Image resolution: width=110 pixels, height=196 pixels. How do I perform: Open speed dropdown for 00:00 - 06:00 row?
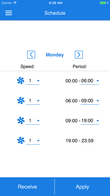coord(33,81)
